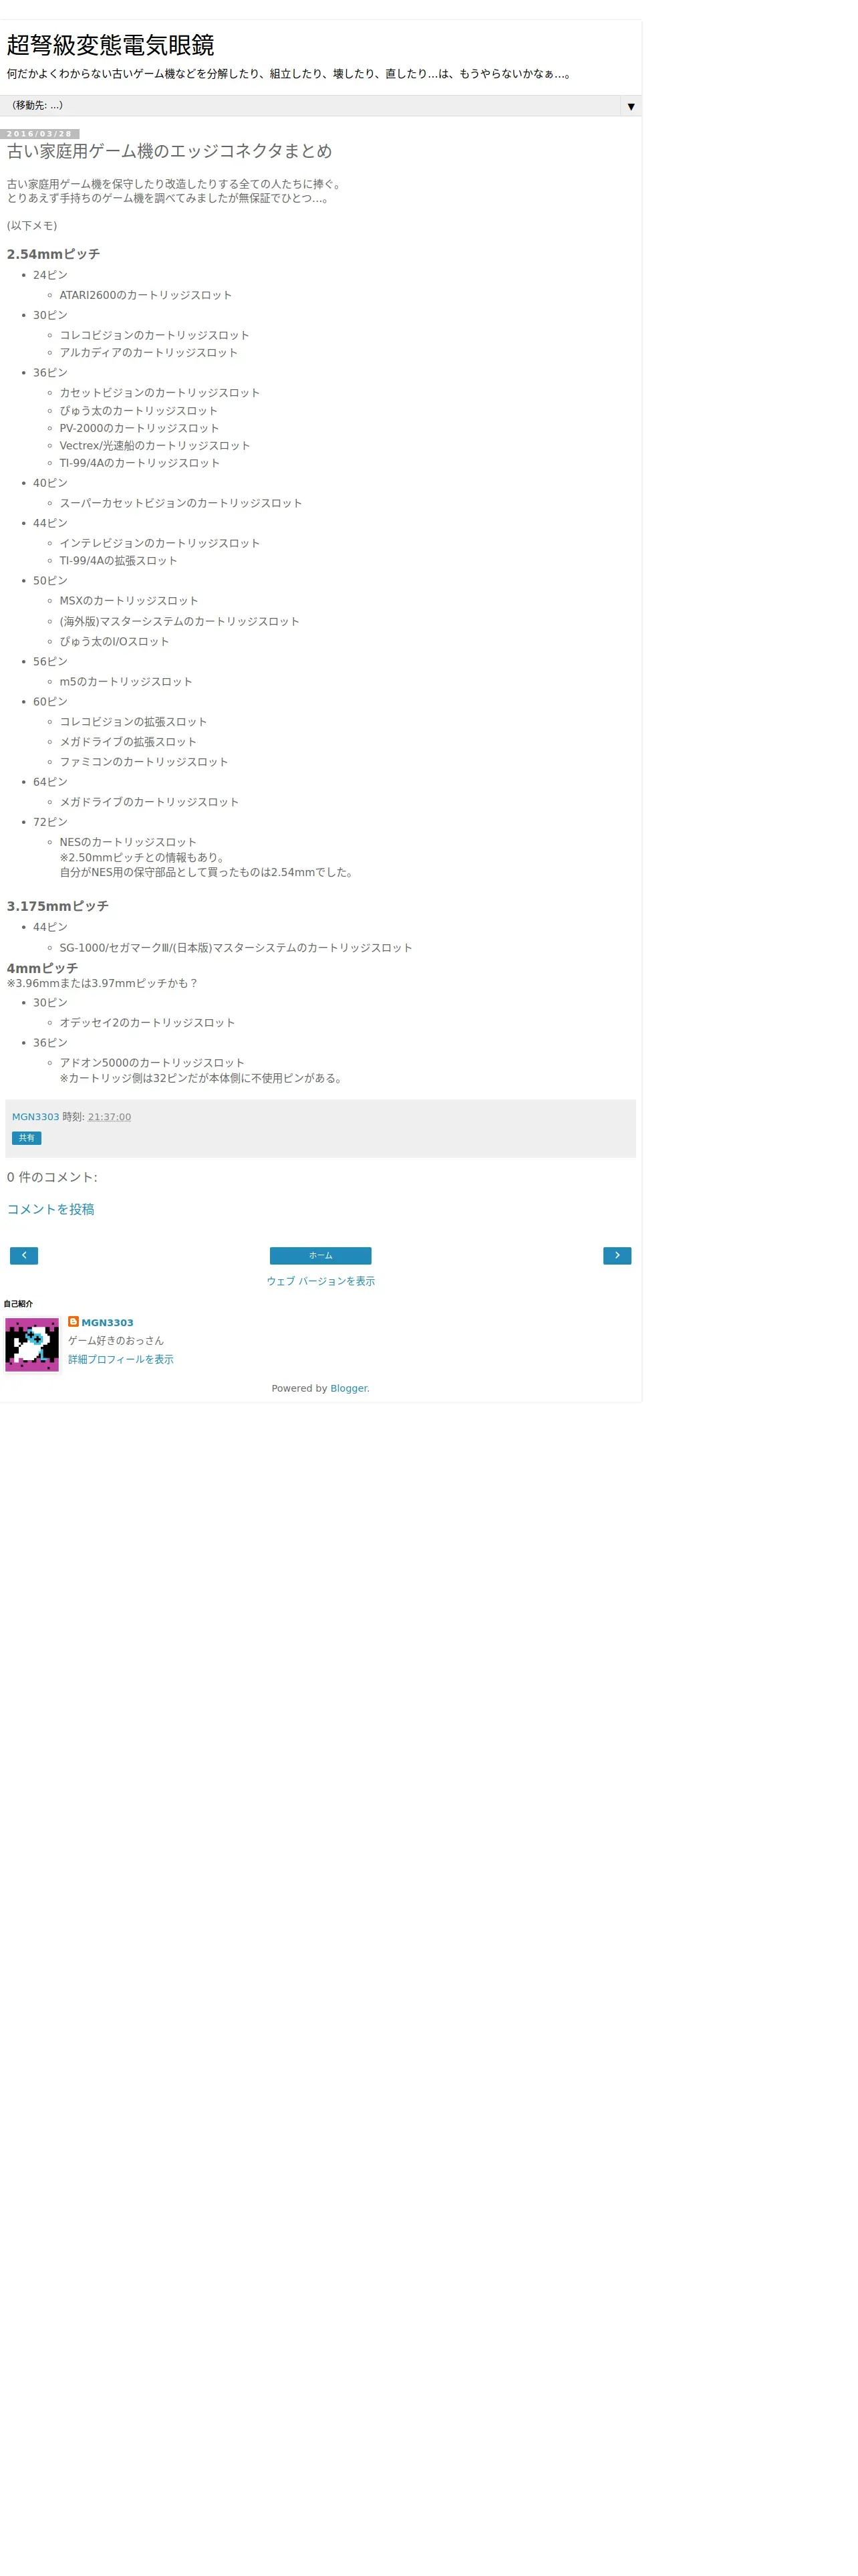858x2576 pixels.
Task: Click the ゲーム好きのおっさん profile description
Action: (x=116, y=1341)
